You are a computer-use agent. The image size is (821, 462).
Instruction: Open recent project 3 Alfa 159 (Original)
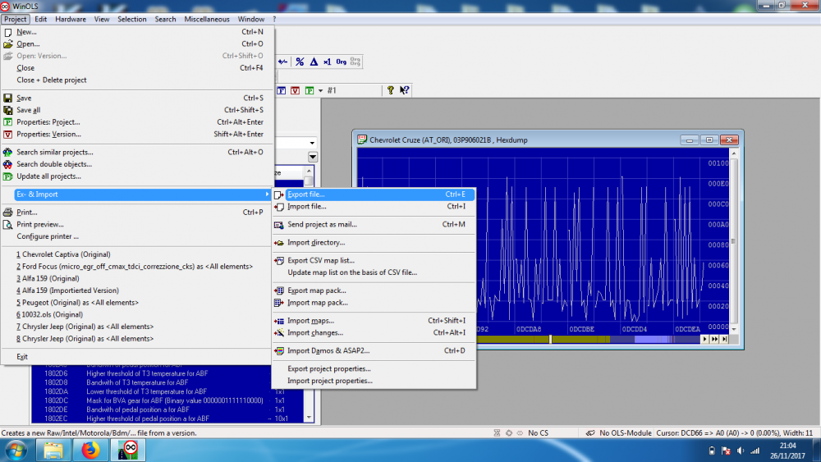point(136,278)
